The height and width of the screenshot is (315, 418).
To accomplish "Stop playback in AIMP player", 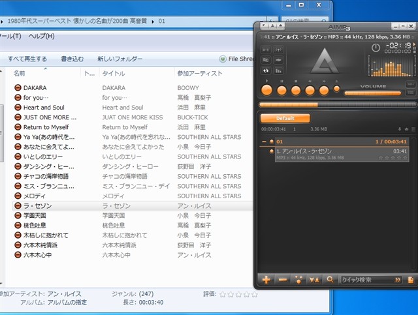I will pyautogui.click(x=296, y=91).
